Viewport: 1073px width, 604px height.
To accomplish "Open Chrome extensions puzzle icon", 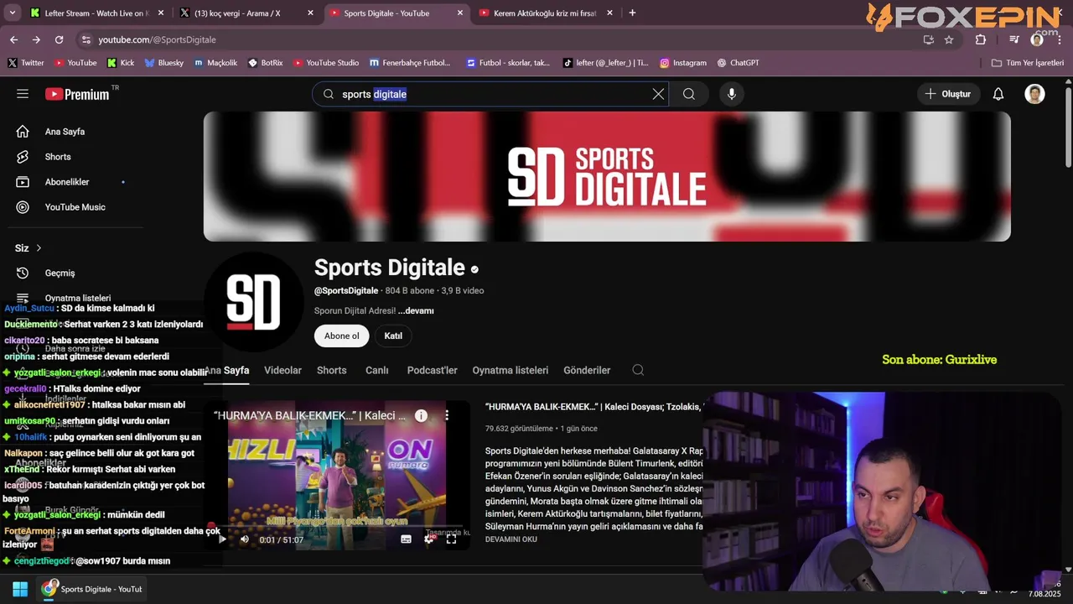I will tap(981, 39).
